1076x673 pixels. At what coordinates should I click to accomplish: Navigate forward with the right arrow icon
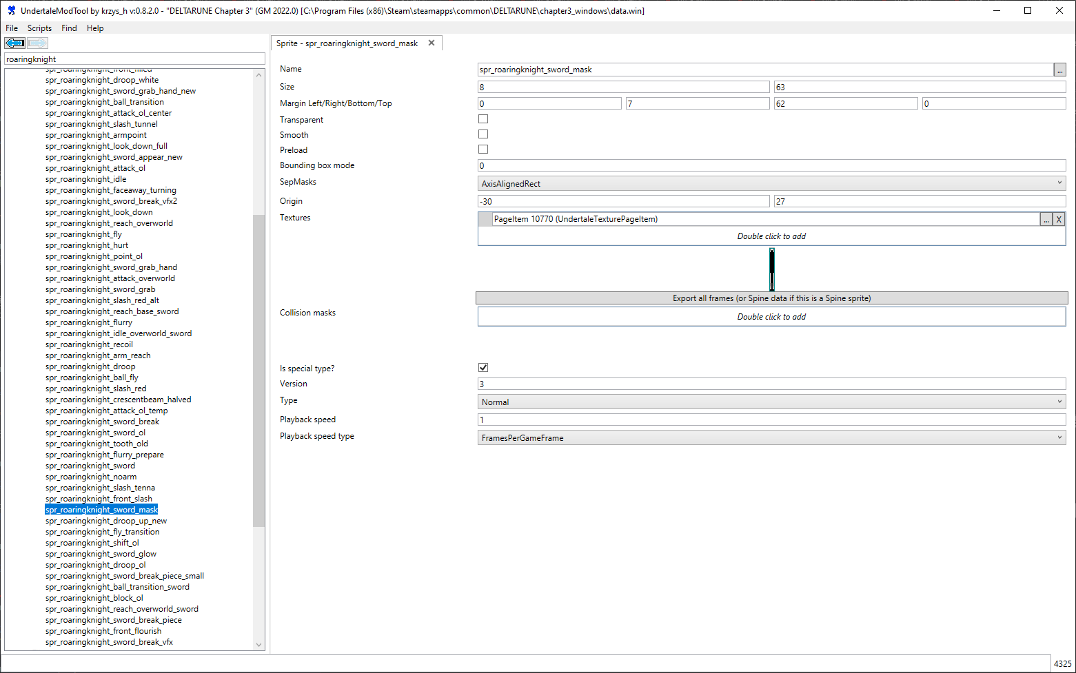(x=37, y=43)
